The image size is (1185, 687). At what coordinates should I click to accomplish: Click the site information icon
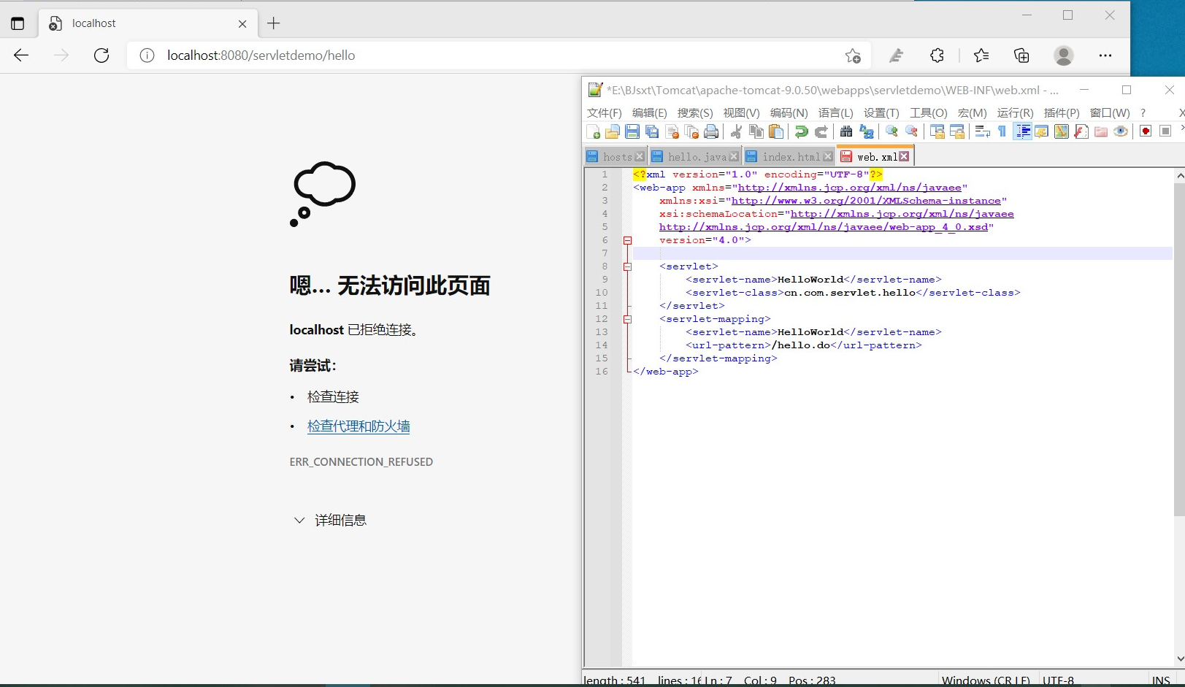click(147, 55)
